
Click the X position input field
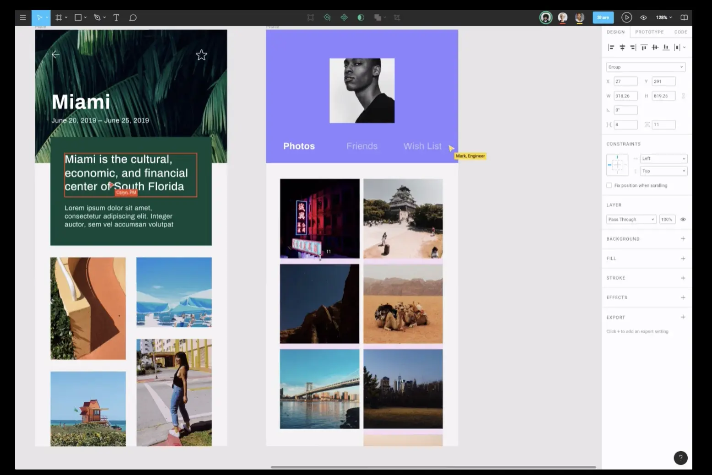tap(626, 81)
